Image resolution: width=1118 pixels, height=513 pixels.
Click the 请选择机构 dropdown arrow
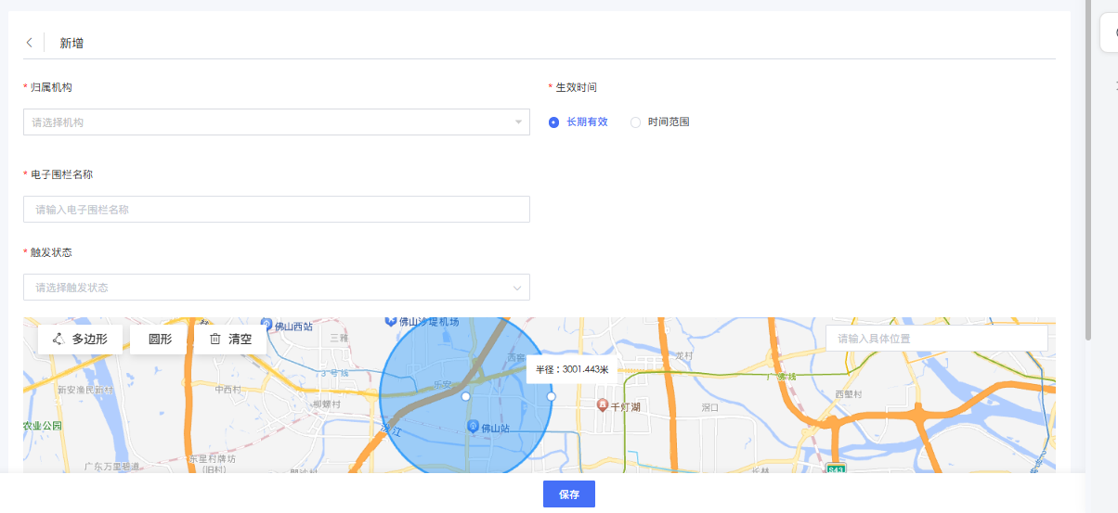click(x=518, y=122)
